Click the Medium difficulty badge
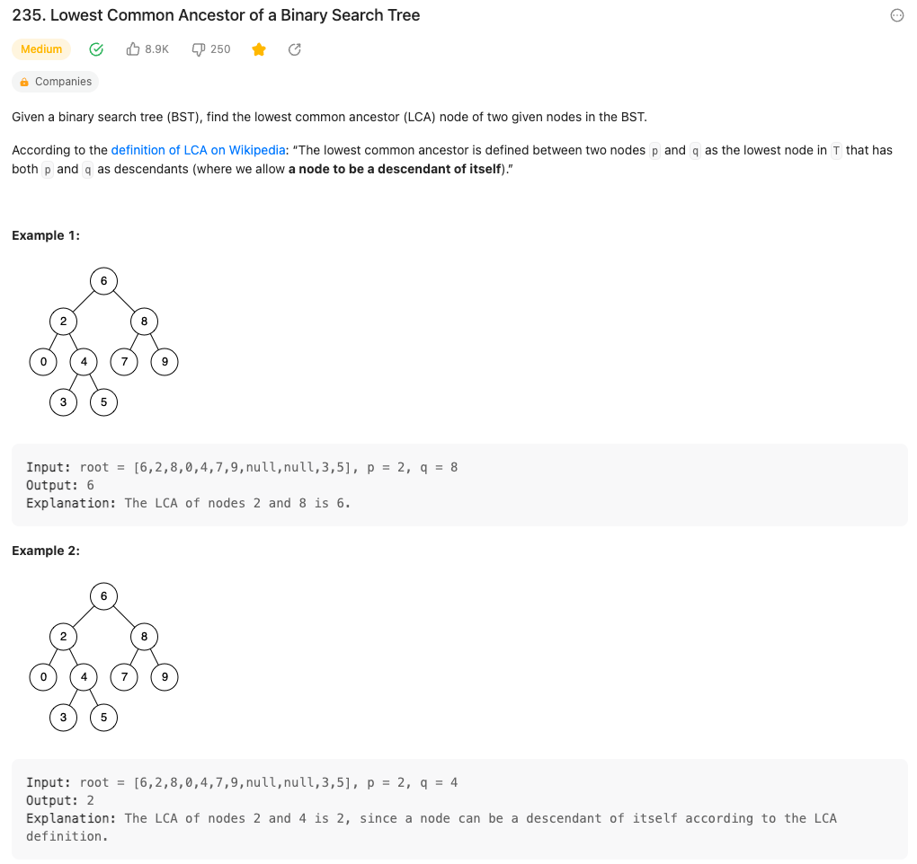917x864 pixels. 41,49
